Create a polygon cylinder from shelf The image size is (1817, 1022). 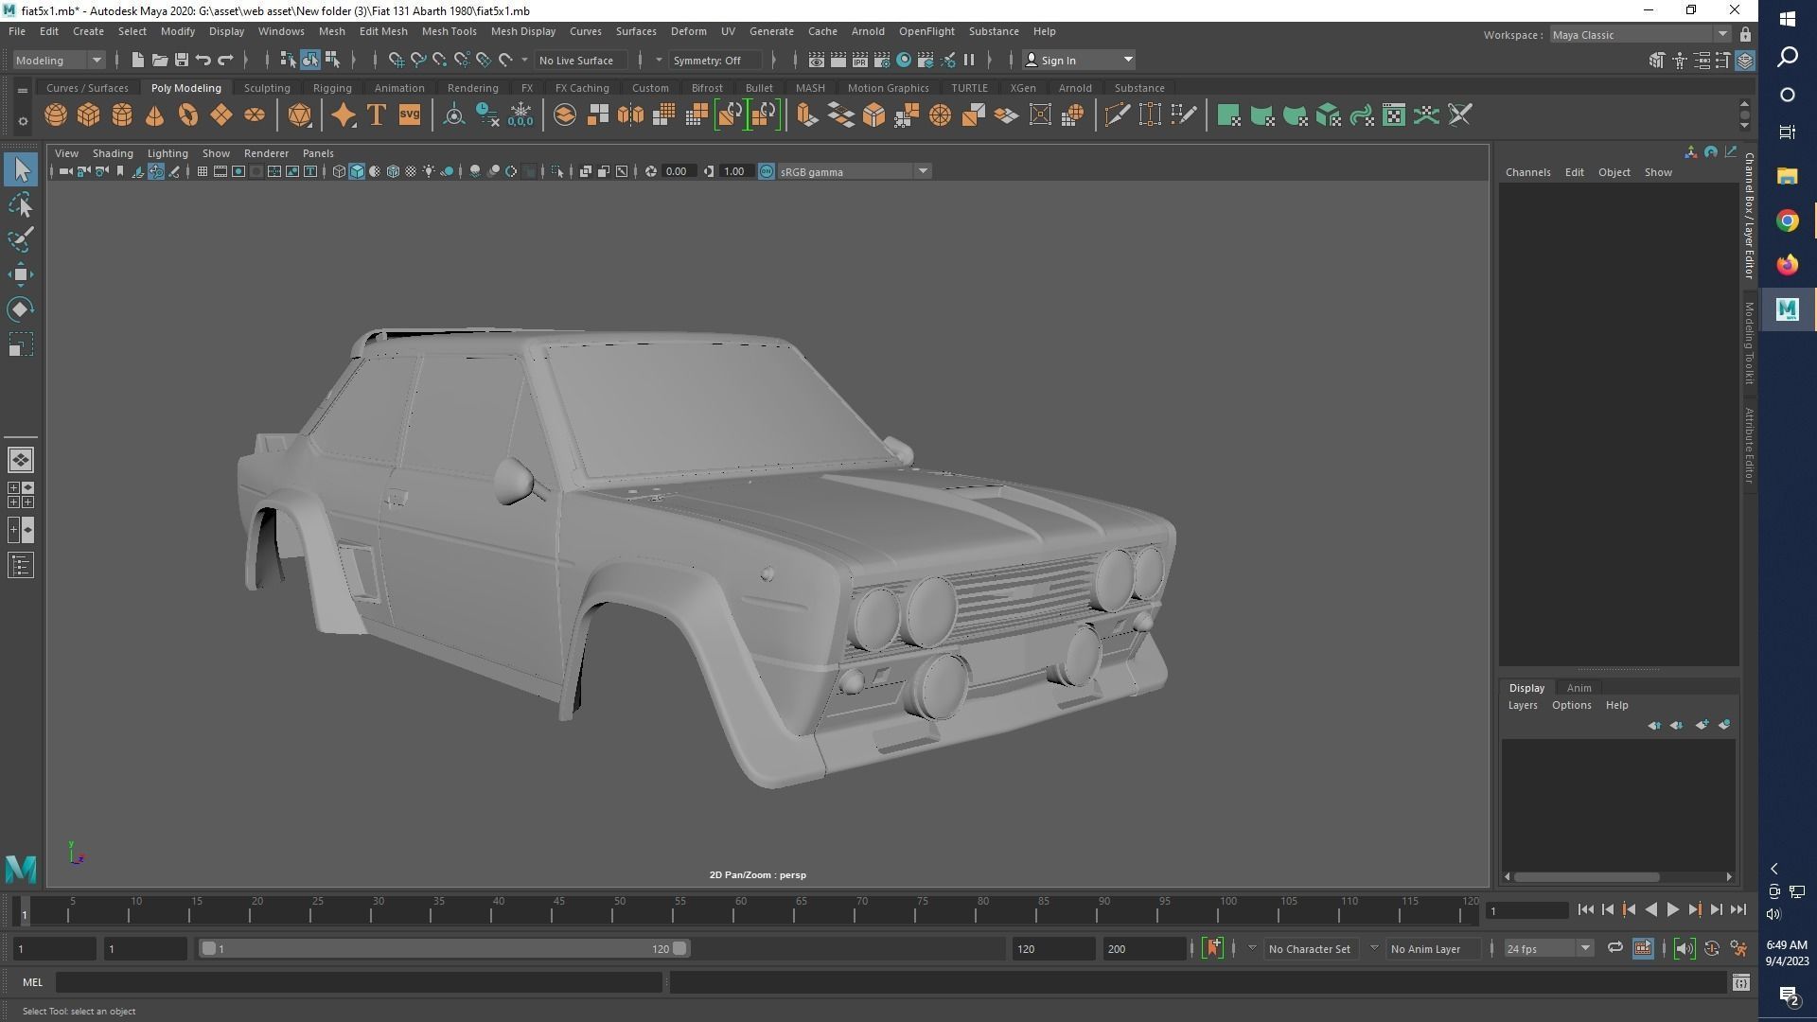coord(122,115)
